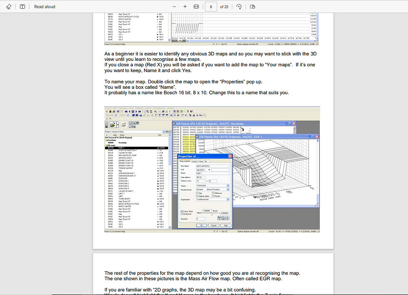
Task: Click the Start address field
Action: [201, 177]
